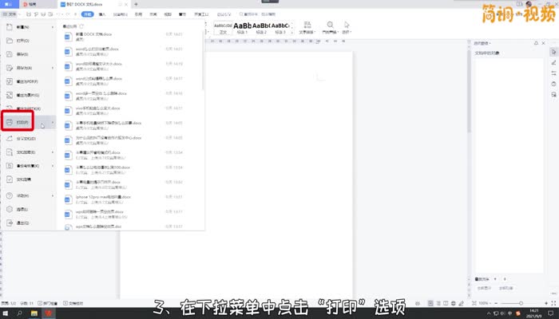The image size is (559, 319).
Task: Click the search command (查找命令) box
Action: pyautogui.click(x=257, y=14)
